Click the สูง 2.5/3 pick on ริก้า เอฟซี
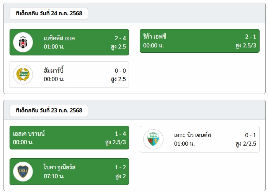This screenshot has height=193, width=268. (246, 45)
